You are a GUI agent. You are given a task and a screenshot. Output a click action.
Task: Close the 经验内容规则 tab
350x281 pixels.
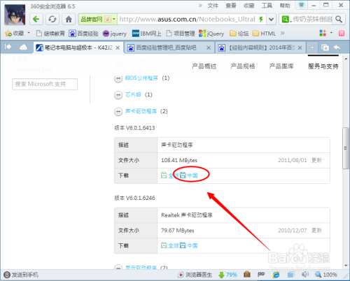point(300,48)
